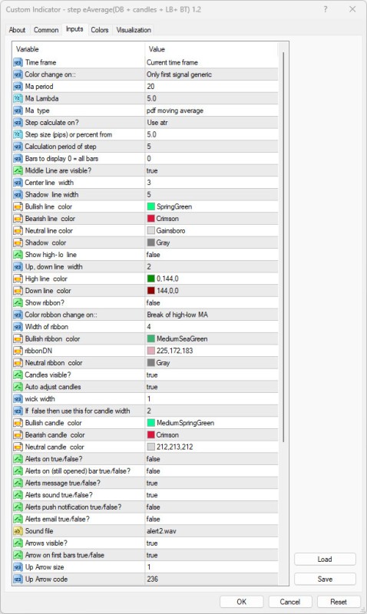Image resolution: width=367 pixels, height=614 pixels.
Task: Click the color icon next to Bullish line color
Action: click(18, 206)
